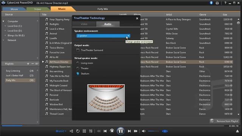Image resolution: width=242 pixels, height=136 pixels.
Task: Close the TrueTheater Technology dialog
Action: coord(137,19)
